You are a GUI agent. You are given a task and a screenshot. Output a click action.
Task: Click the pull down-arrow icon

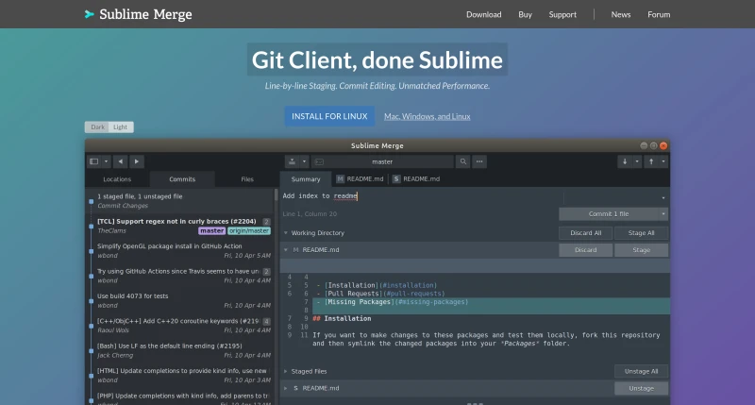(x=625, y=161)
